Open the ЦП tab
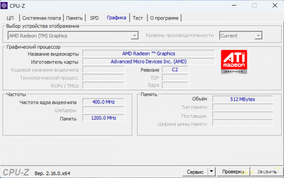 click(x=10, y=18)
